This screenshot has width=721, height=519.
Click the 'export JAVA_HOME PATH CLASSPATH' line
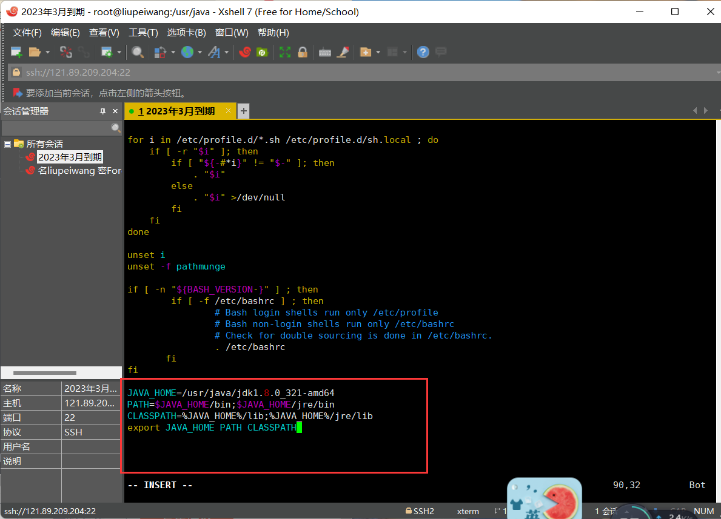pos(212,428)
